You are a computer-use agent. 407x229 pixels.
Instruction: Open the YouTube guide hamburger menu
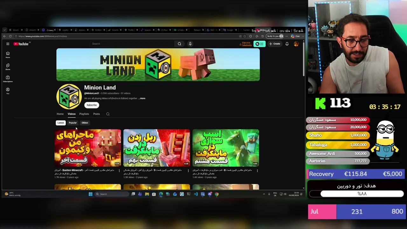(x=8, y=44)
